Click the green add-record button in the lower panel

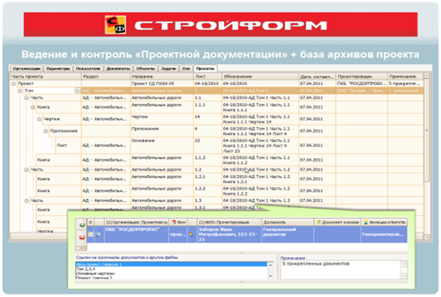(82, 224)
